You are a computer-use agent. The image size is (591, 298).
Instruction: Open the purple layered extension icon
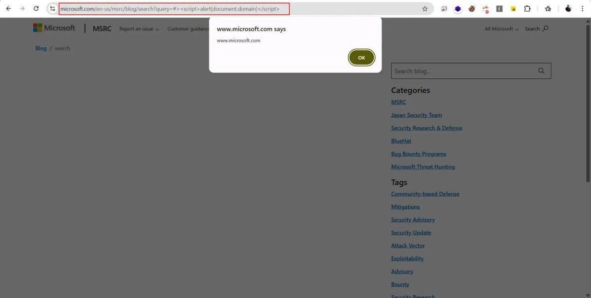[x=458, y=8]
